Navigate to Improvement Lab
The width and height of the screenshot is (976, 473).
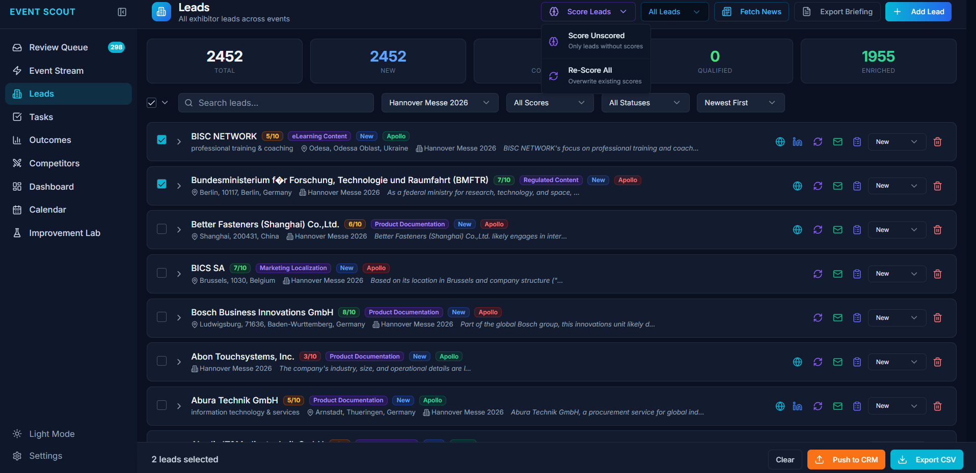coord(68,233)
